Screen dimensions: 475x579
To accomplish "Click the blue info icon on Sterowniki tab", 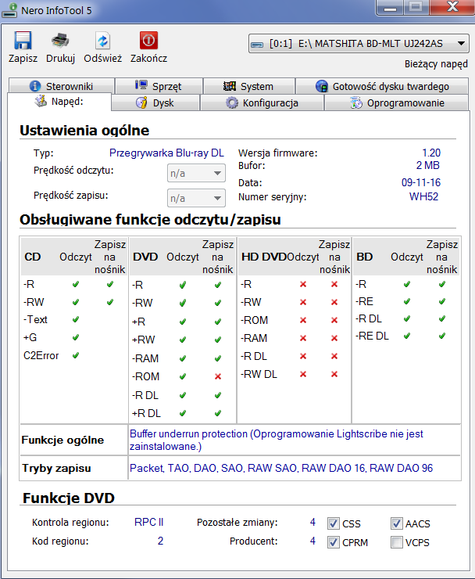I will pyautogui.click(x=35, y=86).
